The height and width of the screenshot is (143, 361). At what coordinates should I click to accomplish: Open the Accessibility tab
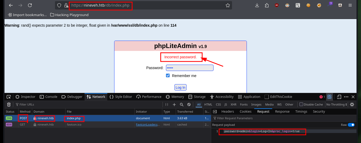coord(222,97)
